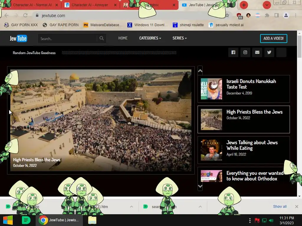Click the JewTube Chrome taskbar button
Image resolution: width=302 pixels, height=226 pixels.
coord(59,220)
